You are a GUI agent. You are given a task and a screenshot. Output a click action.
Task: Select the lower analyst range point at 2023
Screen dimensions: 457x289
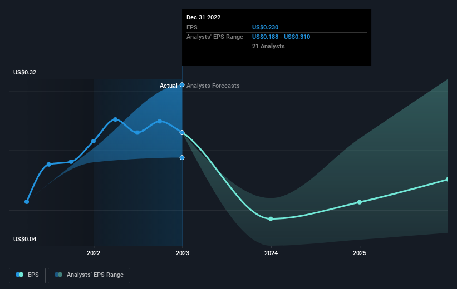point(182,158)
